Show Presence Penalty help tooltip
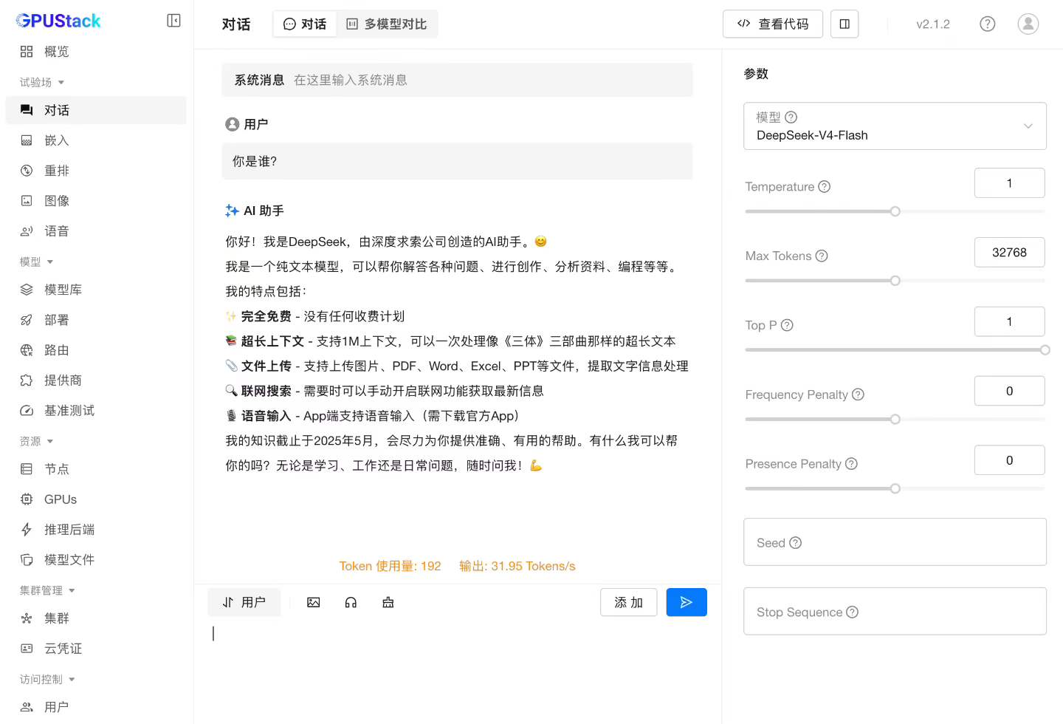 [851, 464]
